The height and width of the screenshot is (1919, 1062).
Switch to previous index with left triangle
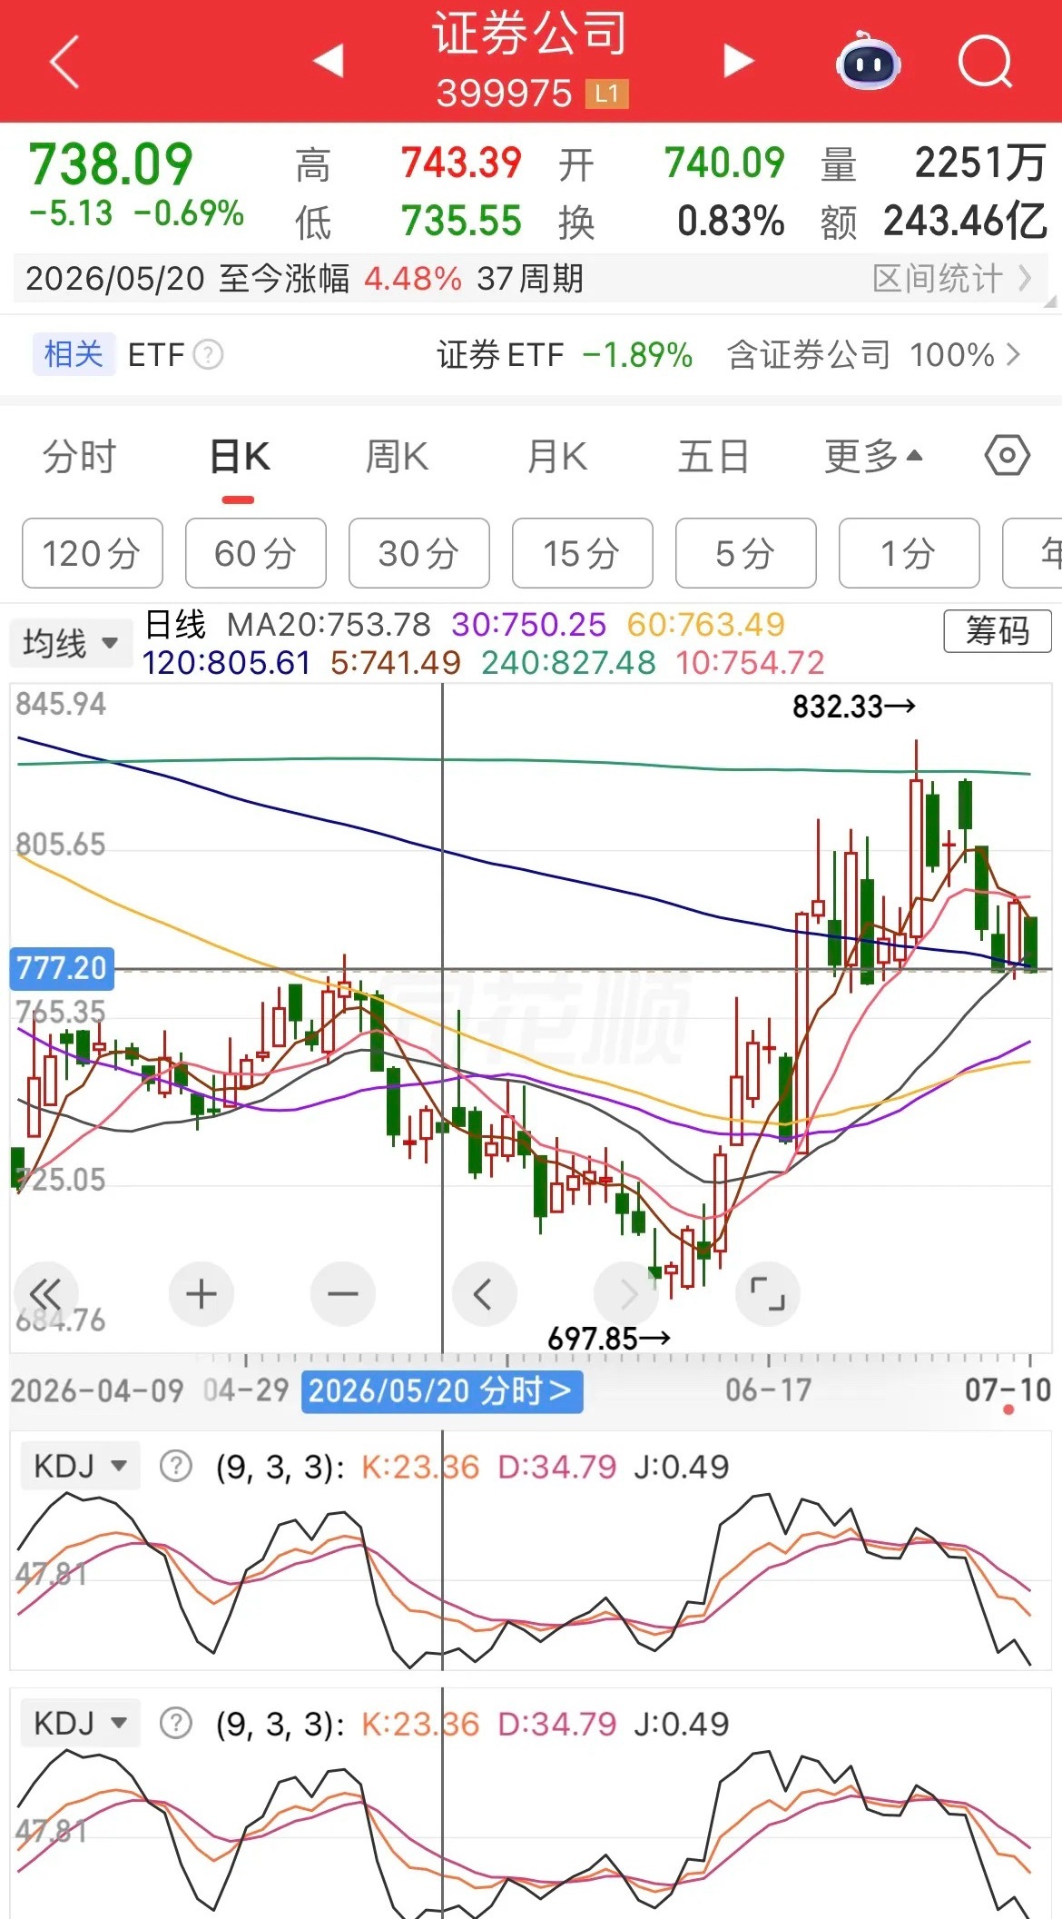click(329, 61)
